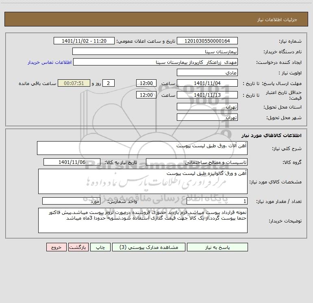The height and width of the screenshot is (303, 313).
Task: Click the response deadline date 1401/11/04
Action: tap(207, 83)
